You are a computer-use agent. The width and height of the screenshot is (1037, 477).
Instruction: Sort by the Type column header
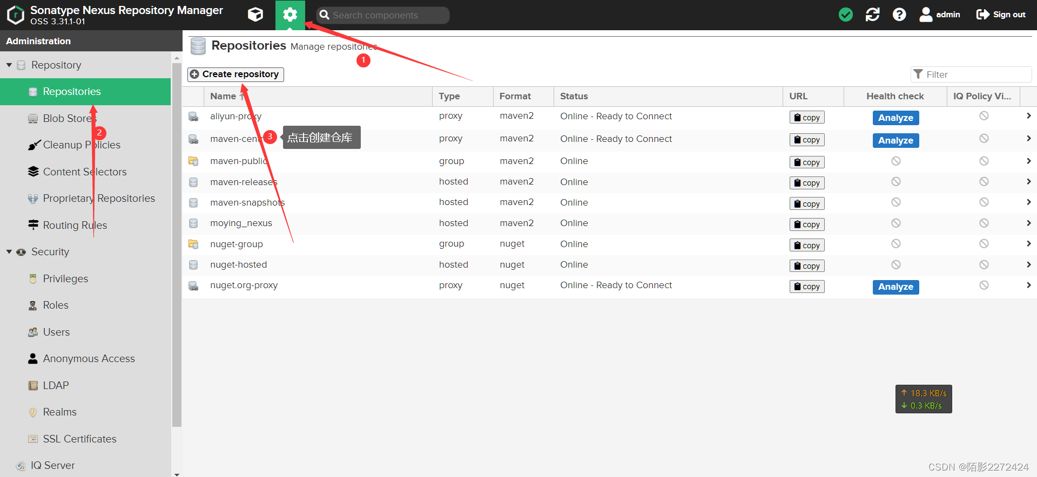tap(462, 96)
